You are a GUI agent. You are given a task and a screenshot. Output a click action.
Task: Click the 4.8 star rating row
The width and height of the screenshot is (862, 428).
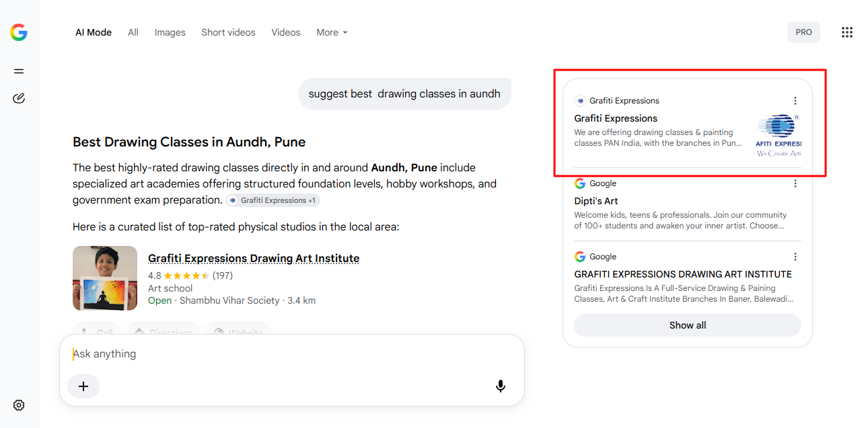coord(190,275)
